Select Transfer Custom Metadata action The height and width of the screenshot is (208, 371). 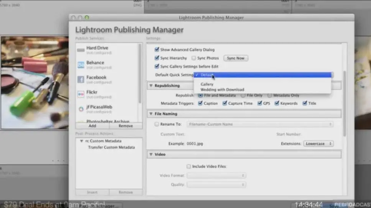112,147
